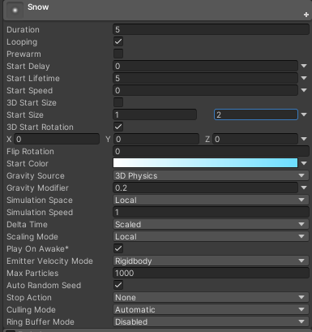This screenshot has width=312, height=332.
Task: Click the Start Size label
Action: coord(25,114)
